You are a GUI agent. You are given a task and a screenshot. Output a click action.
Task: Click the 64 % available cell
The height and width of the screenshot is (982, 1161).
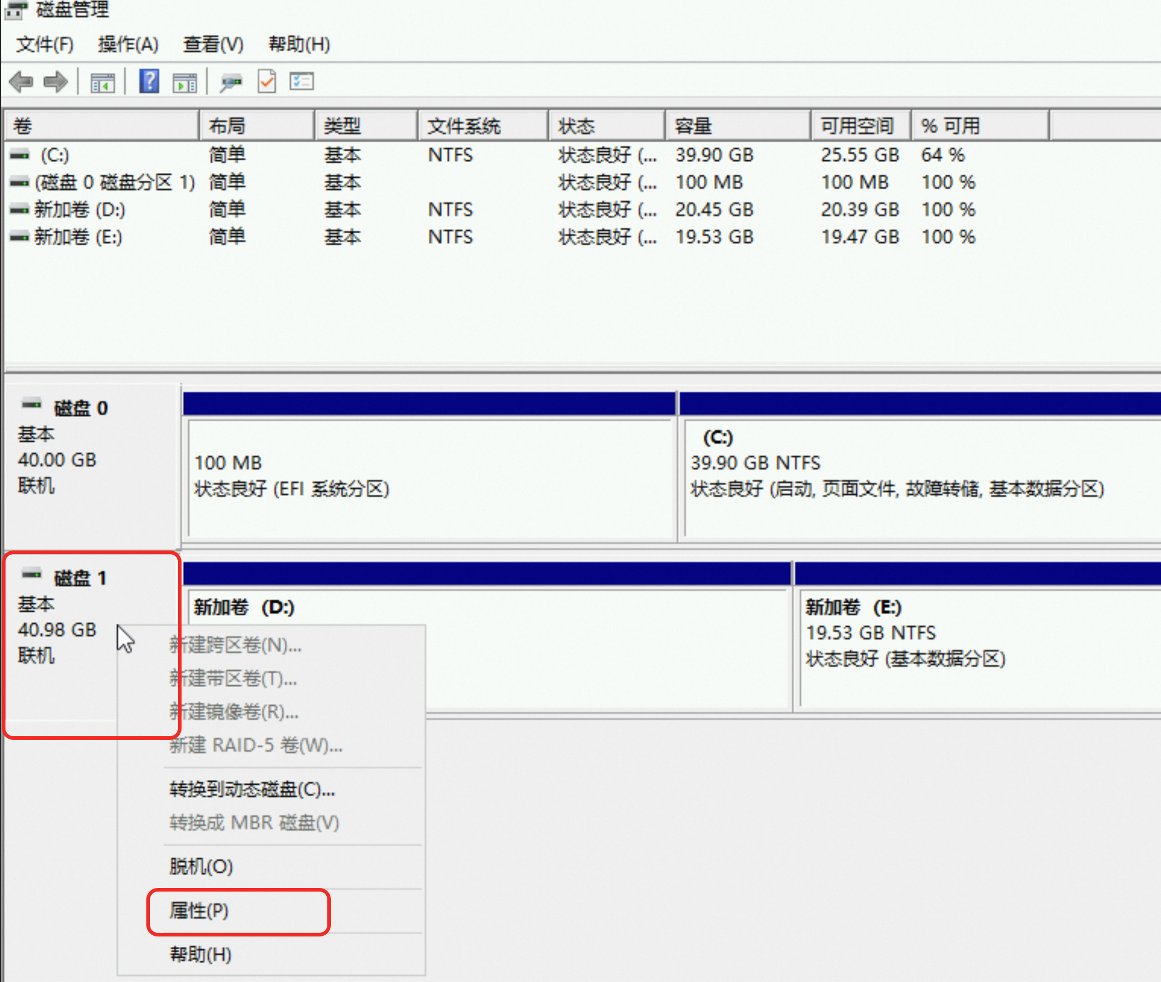[943, 155]
